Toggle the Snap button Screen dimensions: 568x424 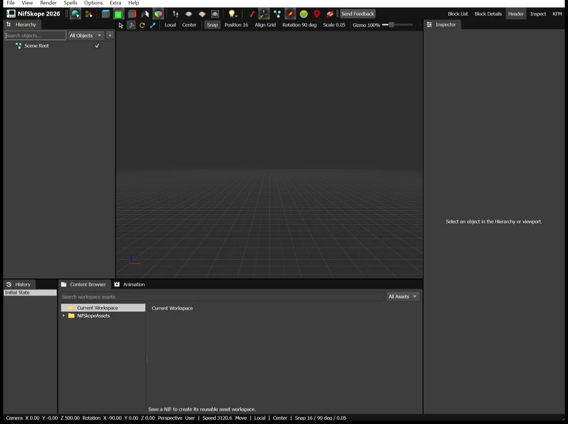[x=213, y=25]
